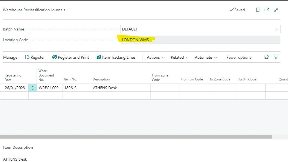Viewport: 288px width, 162px height.
Task: Click the To Zone Code column header
Action: (x=220, y=79)
